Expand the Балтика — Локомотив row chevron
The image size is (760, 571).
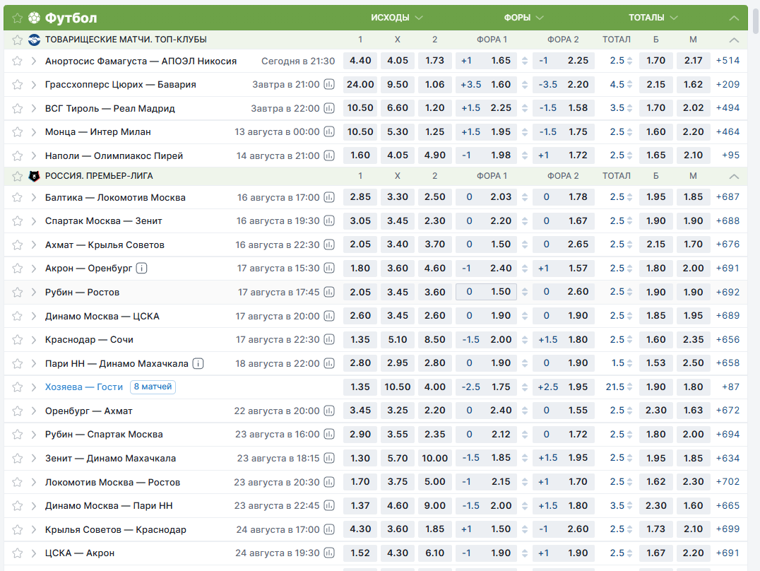click(33, 197)
